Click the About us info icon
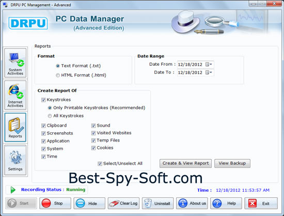 (x=183, y=203)
